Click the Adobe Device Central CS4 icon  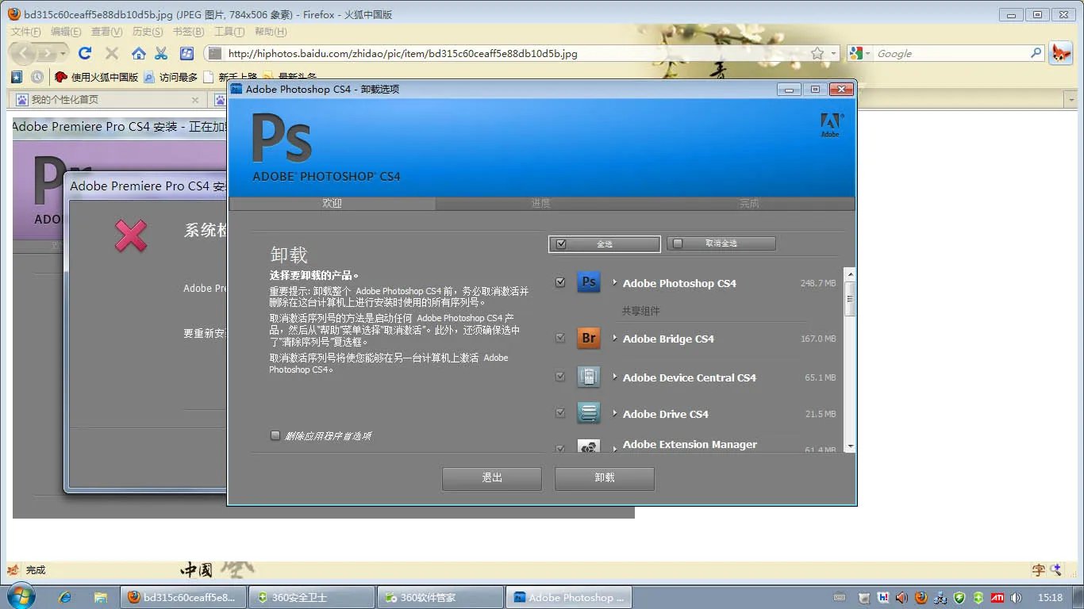588,377
